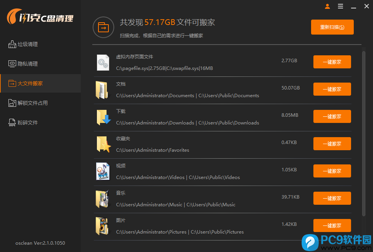Click the Music path text
The height and width of the screenshot is (252, 373).
[176, 205]
